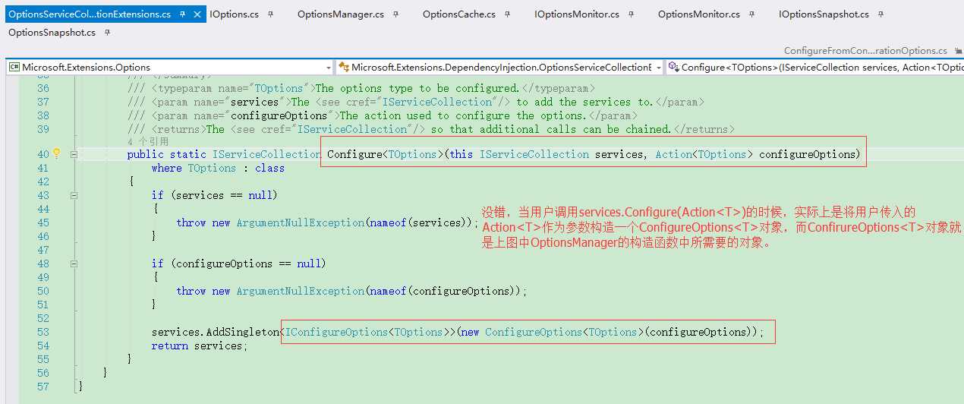Open the ConfigureFromCon...rationOptions.cs preview tab
964x404 pixels.
click(865, 51)
